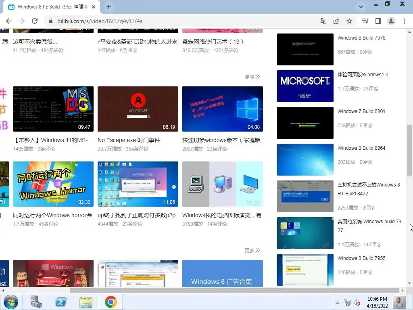The image size is (413, 310).
Task: Open the Windows Horror video thumbnail
Action: pos(53,184)
